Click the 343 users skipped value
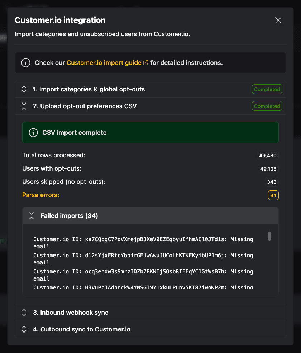 [272, 182]
